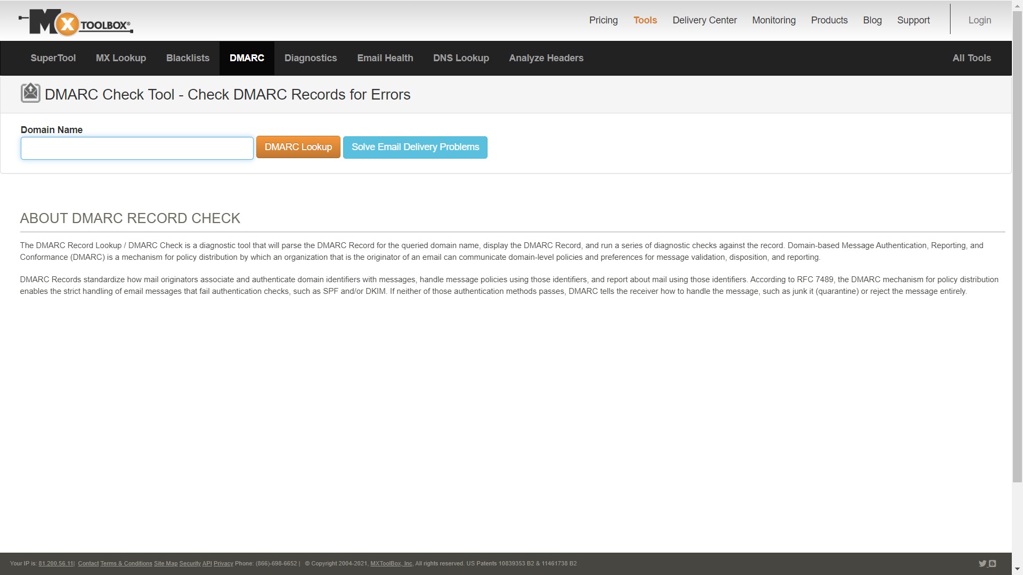This screenshot has width=1023, height=575.
Task: Open the Contact link in the footer
Action: [88, 564]
